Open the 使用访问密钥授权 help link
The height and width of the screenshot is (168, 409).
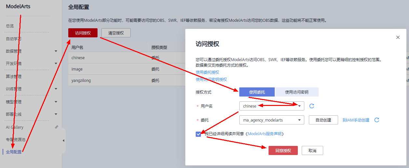(211, 79)
